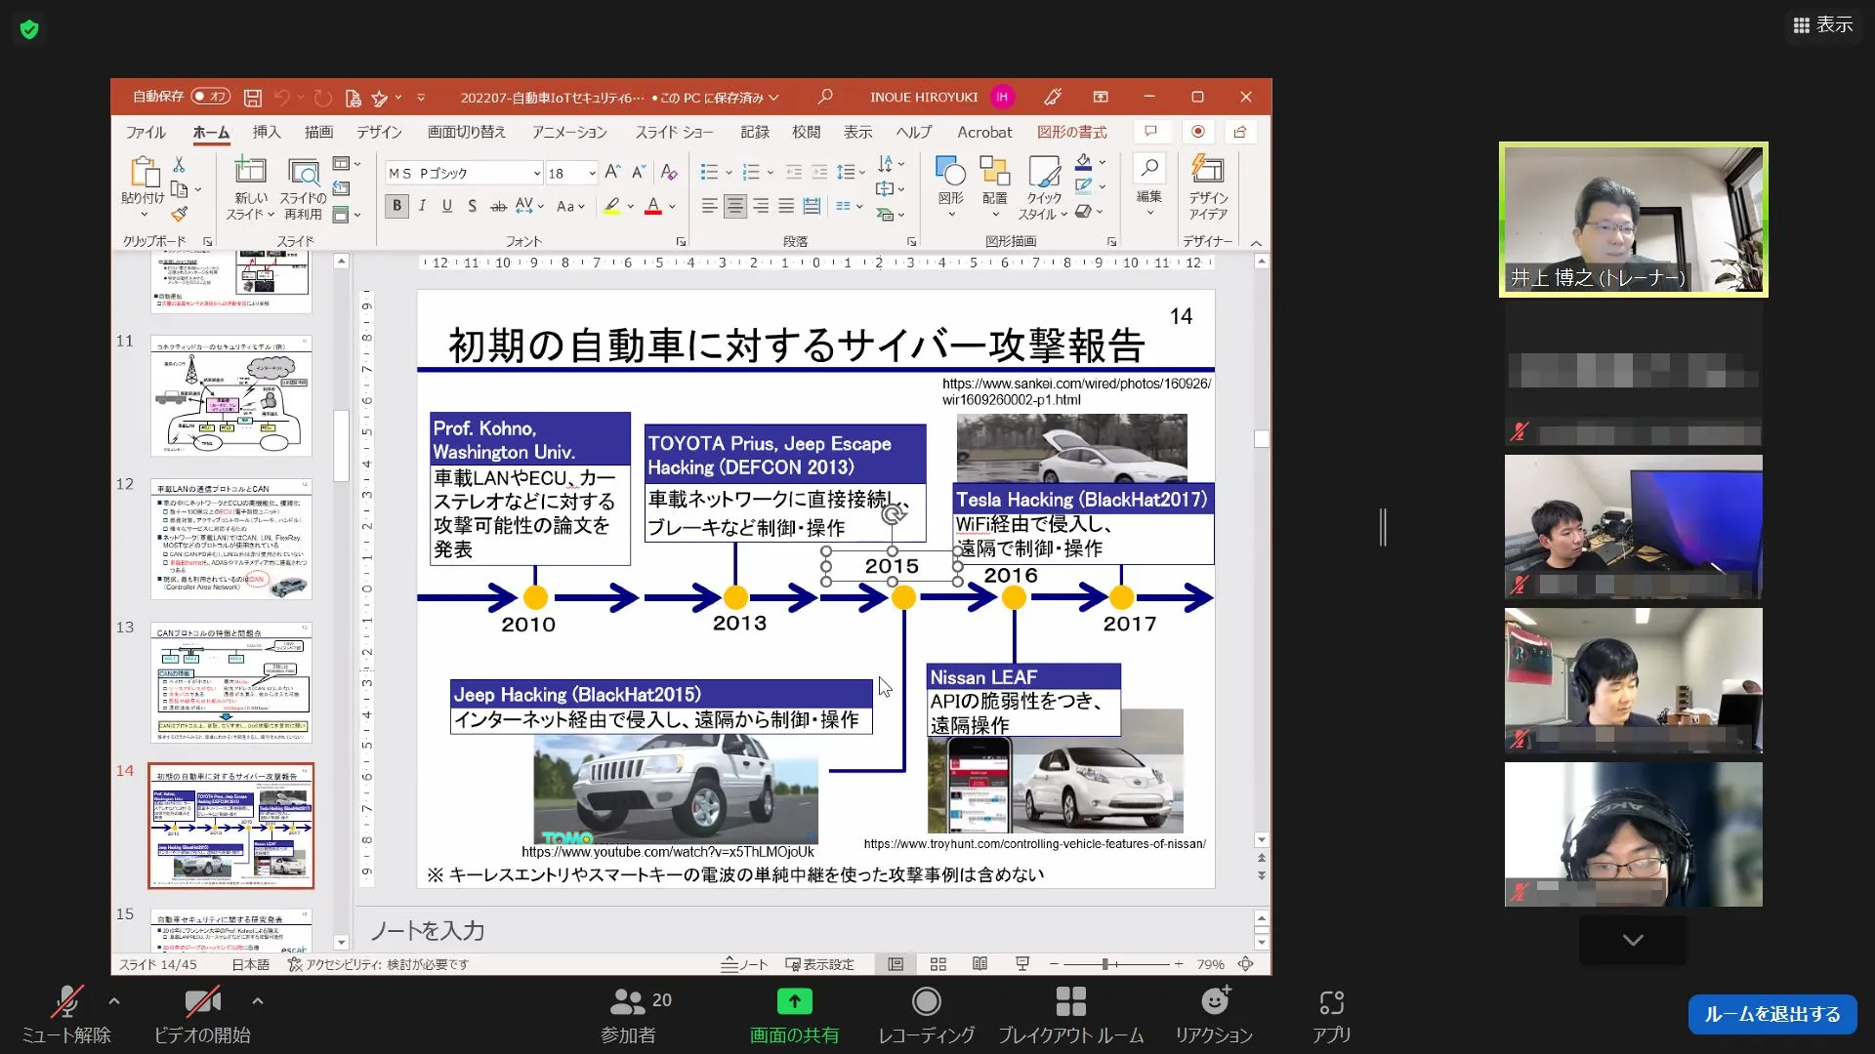Screen dimensions: 1875x1054
Task: Click the Cut scissors icon
Action: point(179,165)
